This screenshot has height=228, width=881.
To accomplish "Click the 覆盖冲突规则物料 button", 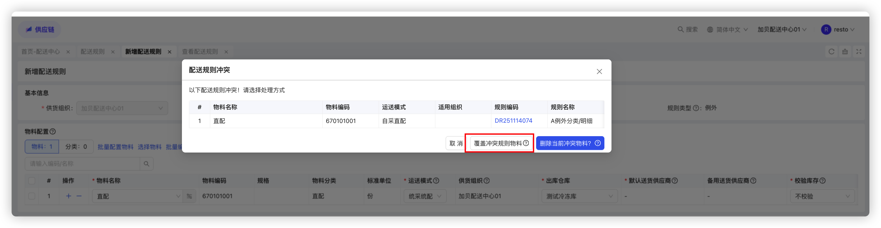I will pyautogui.click(x=501, y=143).
